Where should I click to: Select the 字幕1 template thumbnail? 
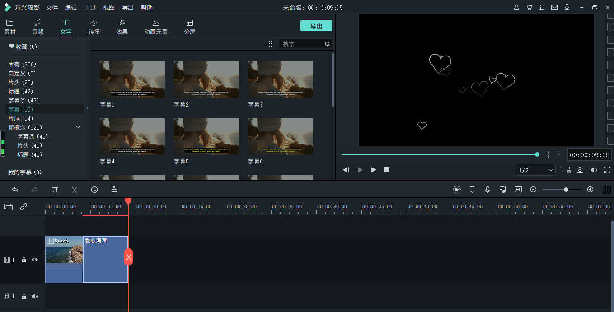point(132,79)
